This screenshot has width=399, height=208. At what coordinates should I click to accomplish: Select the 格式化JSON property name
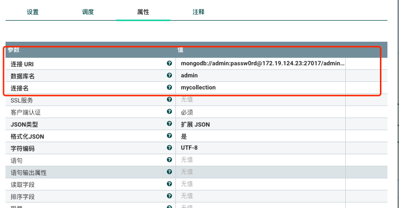click(x=27, y=136)
